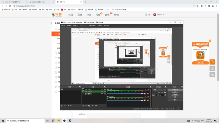Click exit button in OBS controls
Screen dimensions: 219x123
175,100
